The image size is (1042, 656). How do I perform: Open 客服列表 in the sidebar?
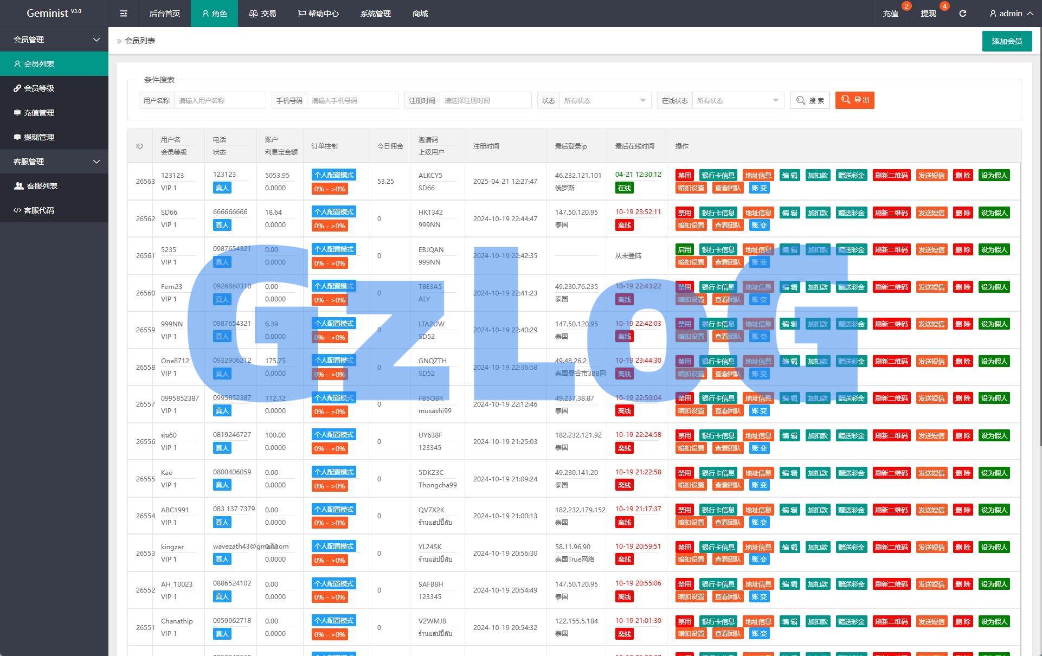click(42, 186)
